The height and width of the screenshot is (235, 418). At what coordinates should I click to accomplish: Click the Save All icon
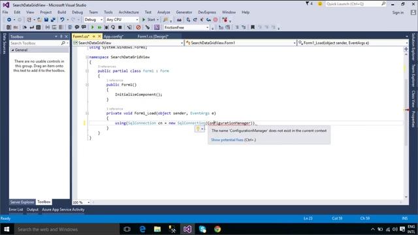[x=53, y=20]
